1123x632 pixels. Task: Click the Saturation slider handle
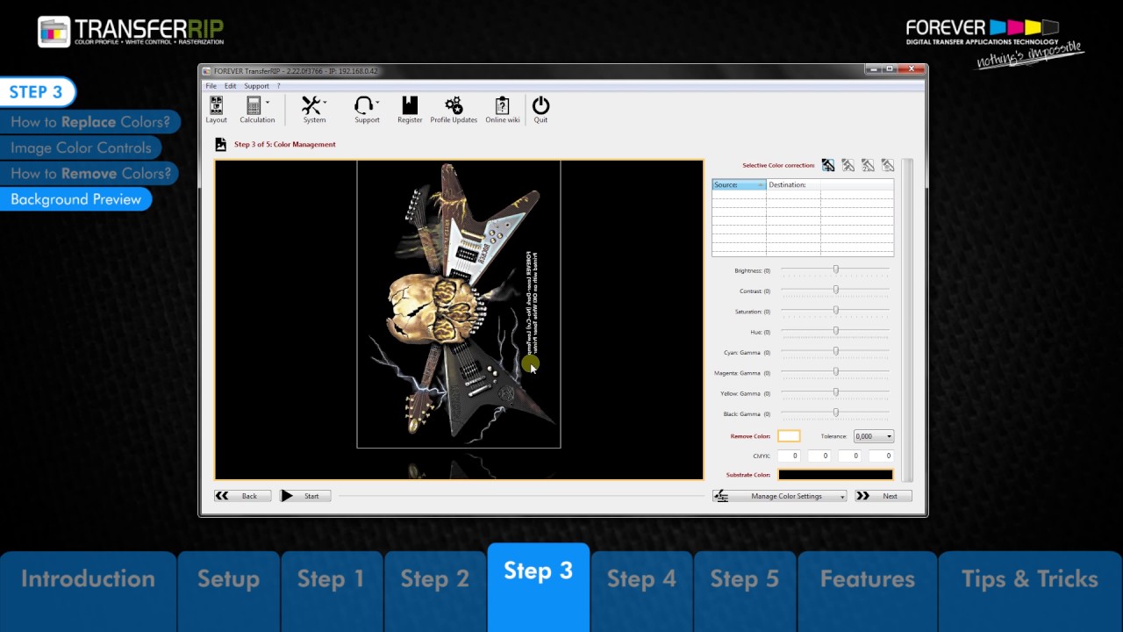pyautogui.click(x=836, y=310)
